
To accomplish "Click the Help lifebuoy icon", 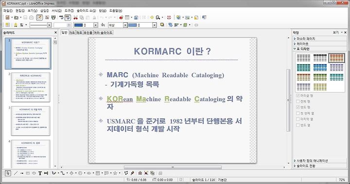I will click(169, 17).
